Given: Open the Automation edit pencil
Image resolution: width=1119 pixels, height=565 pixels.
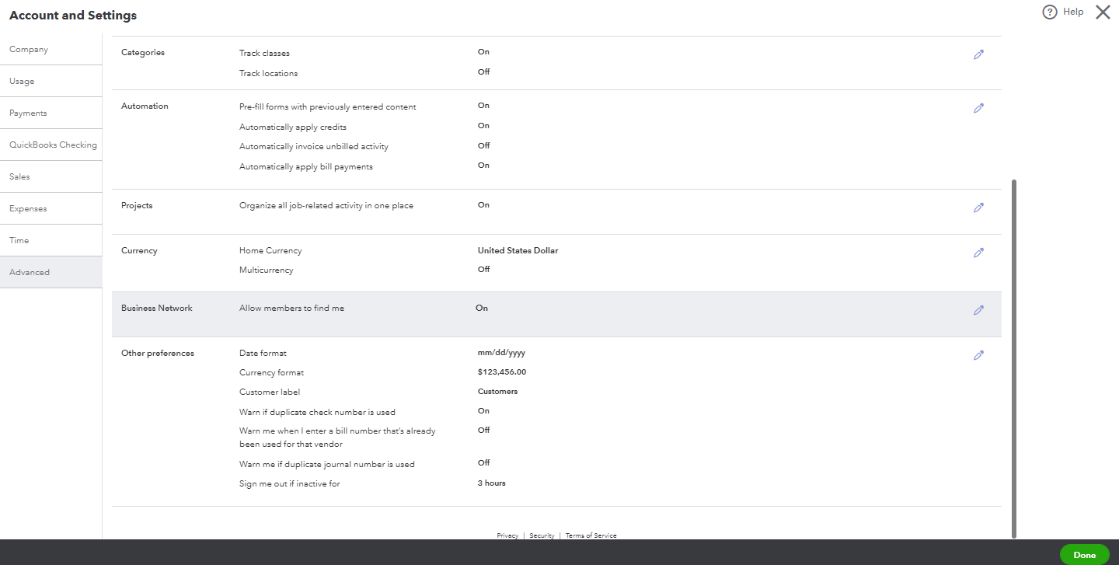Looking at the screenshot, I should (x=978, y=108).
